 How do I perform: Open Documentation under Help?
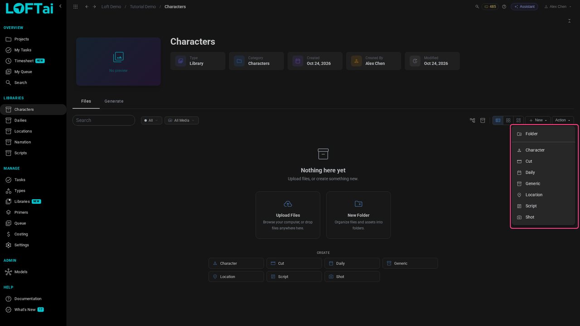pos(33,299)
